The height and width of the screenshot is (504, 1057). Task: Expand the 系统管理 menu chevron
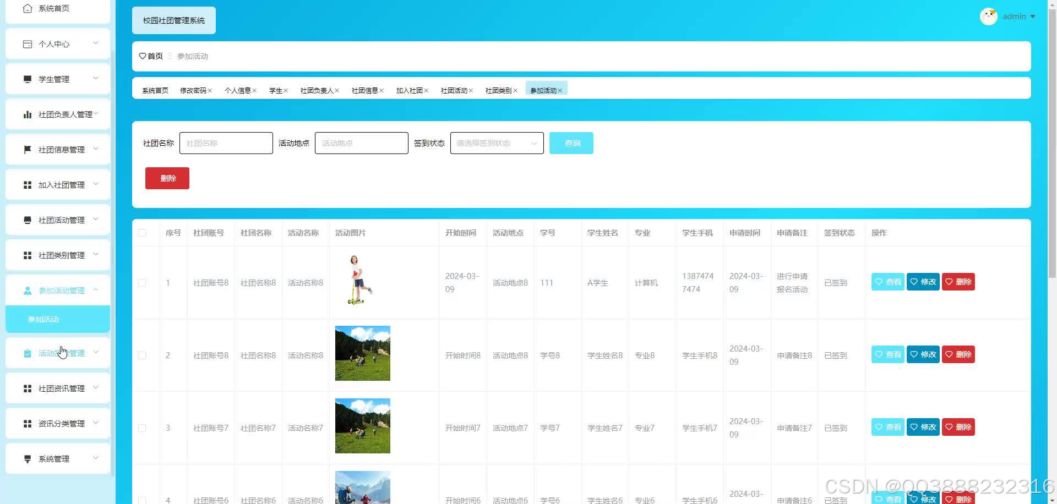[x=96, y=458]
